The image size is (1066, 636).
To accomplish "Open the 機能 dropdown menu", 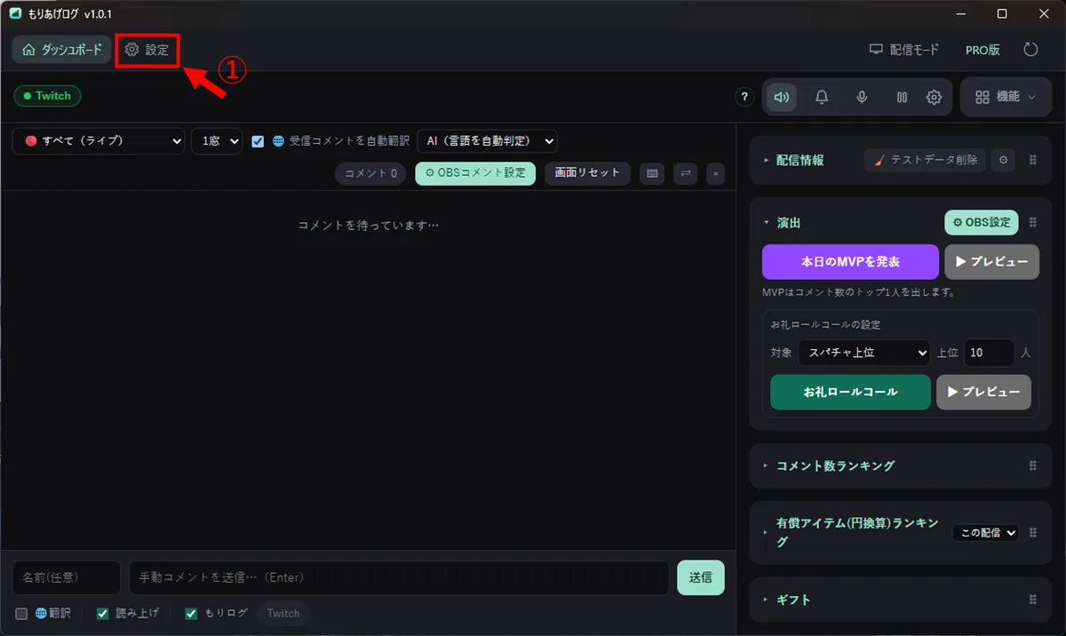I will click(1006, 97).
